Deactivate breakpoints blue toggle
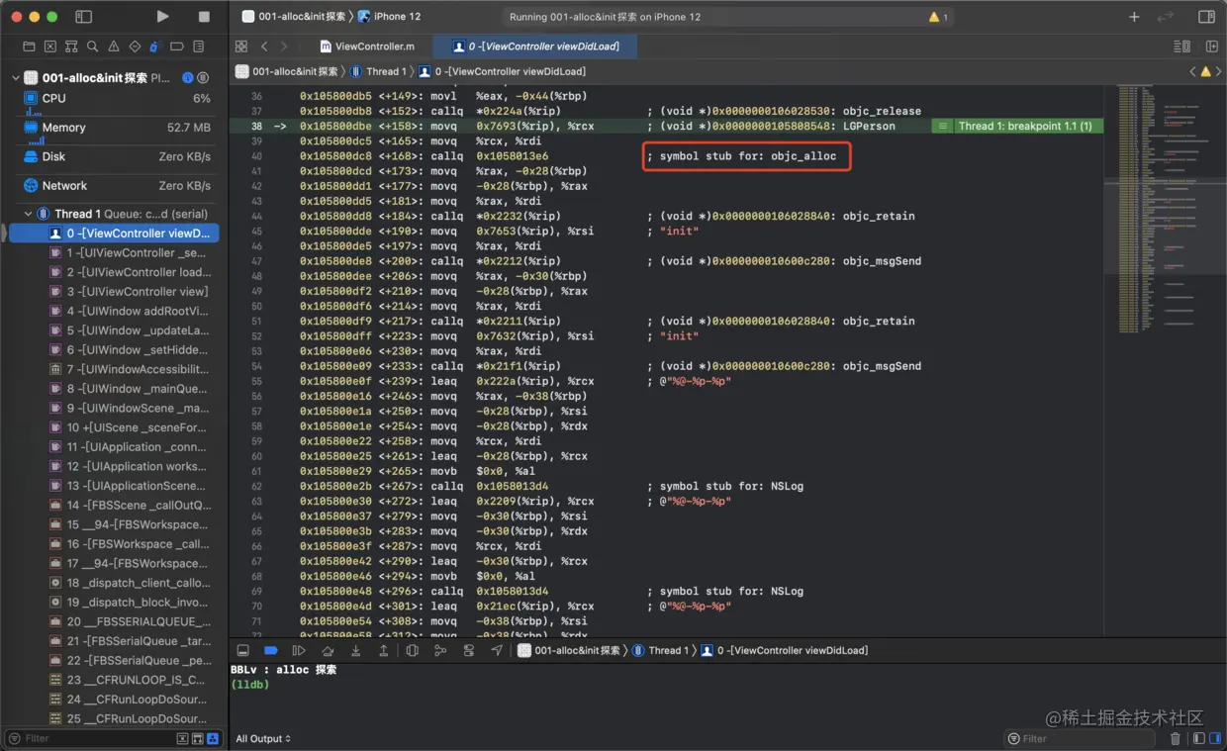Screen dimensions: 1227x751 pos(270,650)
